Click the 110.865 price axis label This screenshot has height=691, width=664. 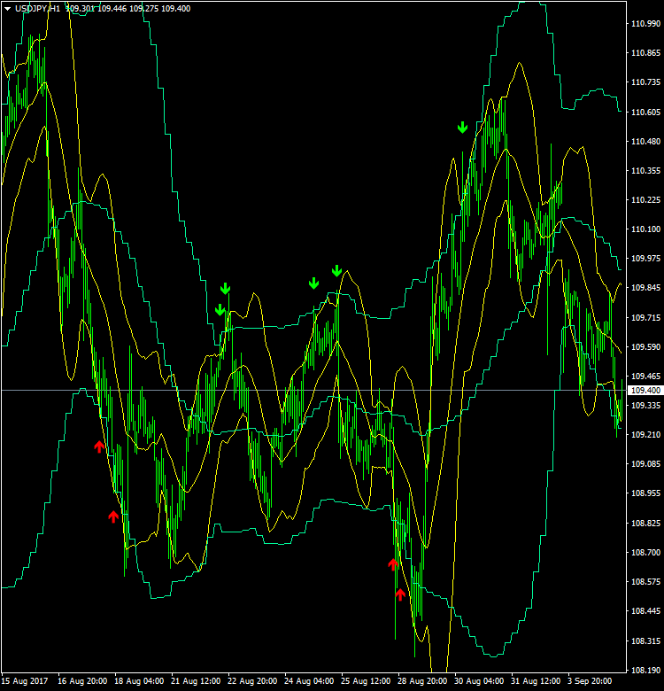[645, 53]
